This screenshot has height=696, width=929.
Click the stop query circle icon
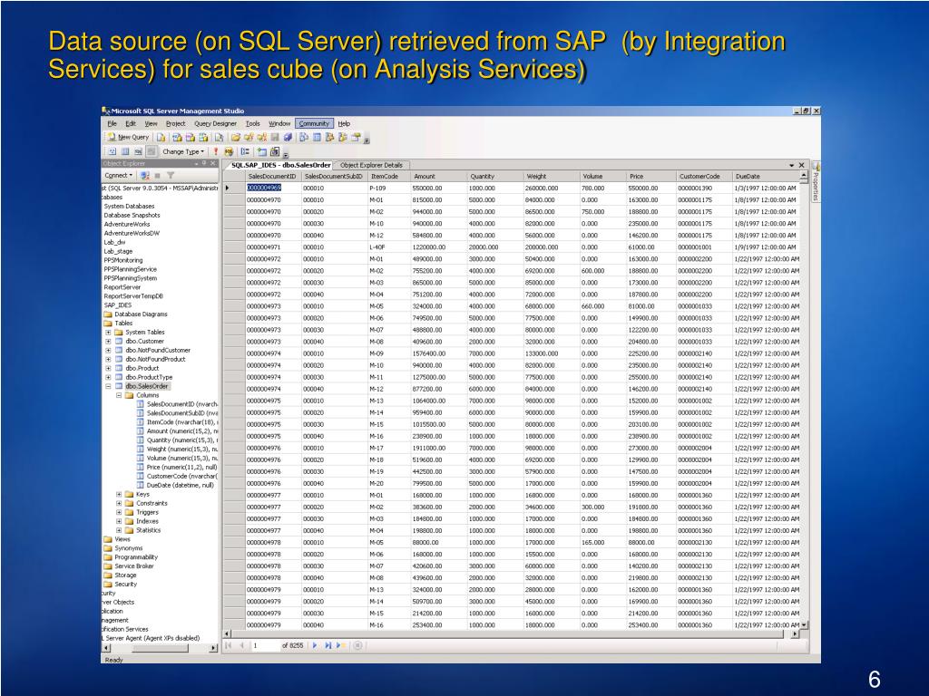357,645
